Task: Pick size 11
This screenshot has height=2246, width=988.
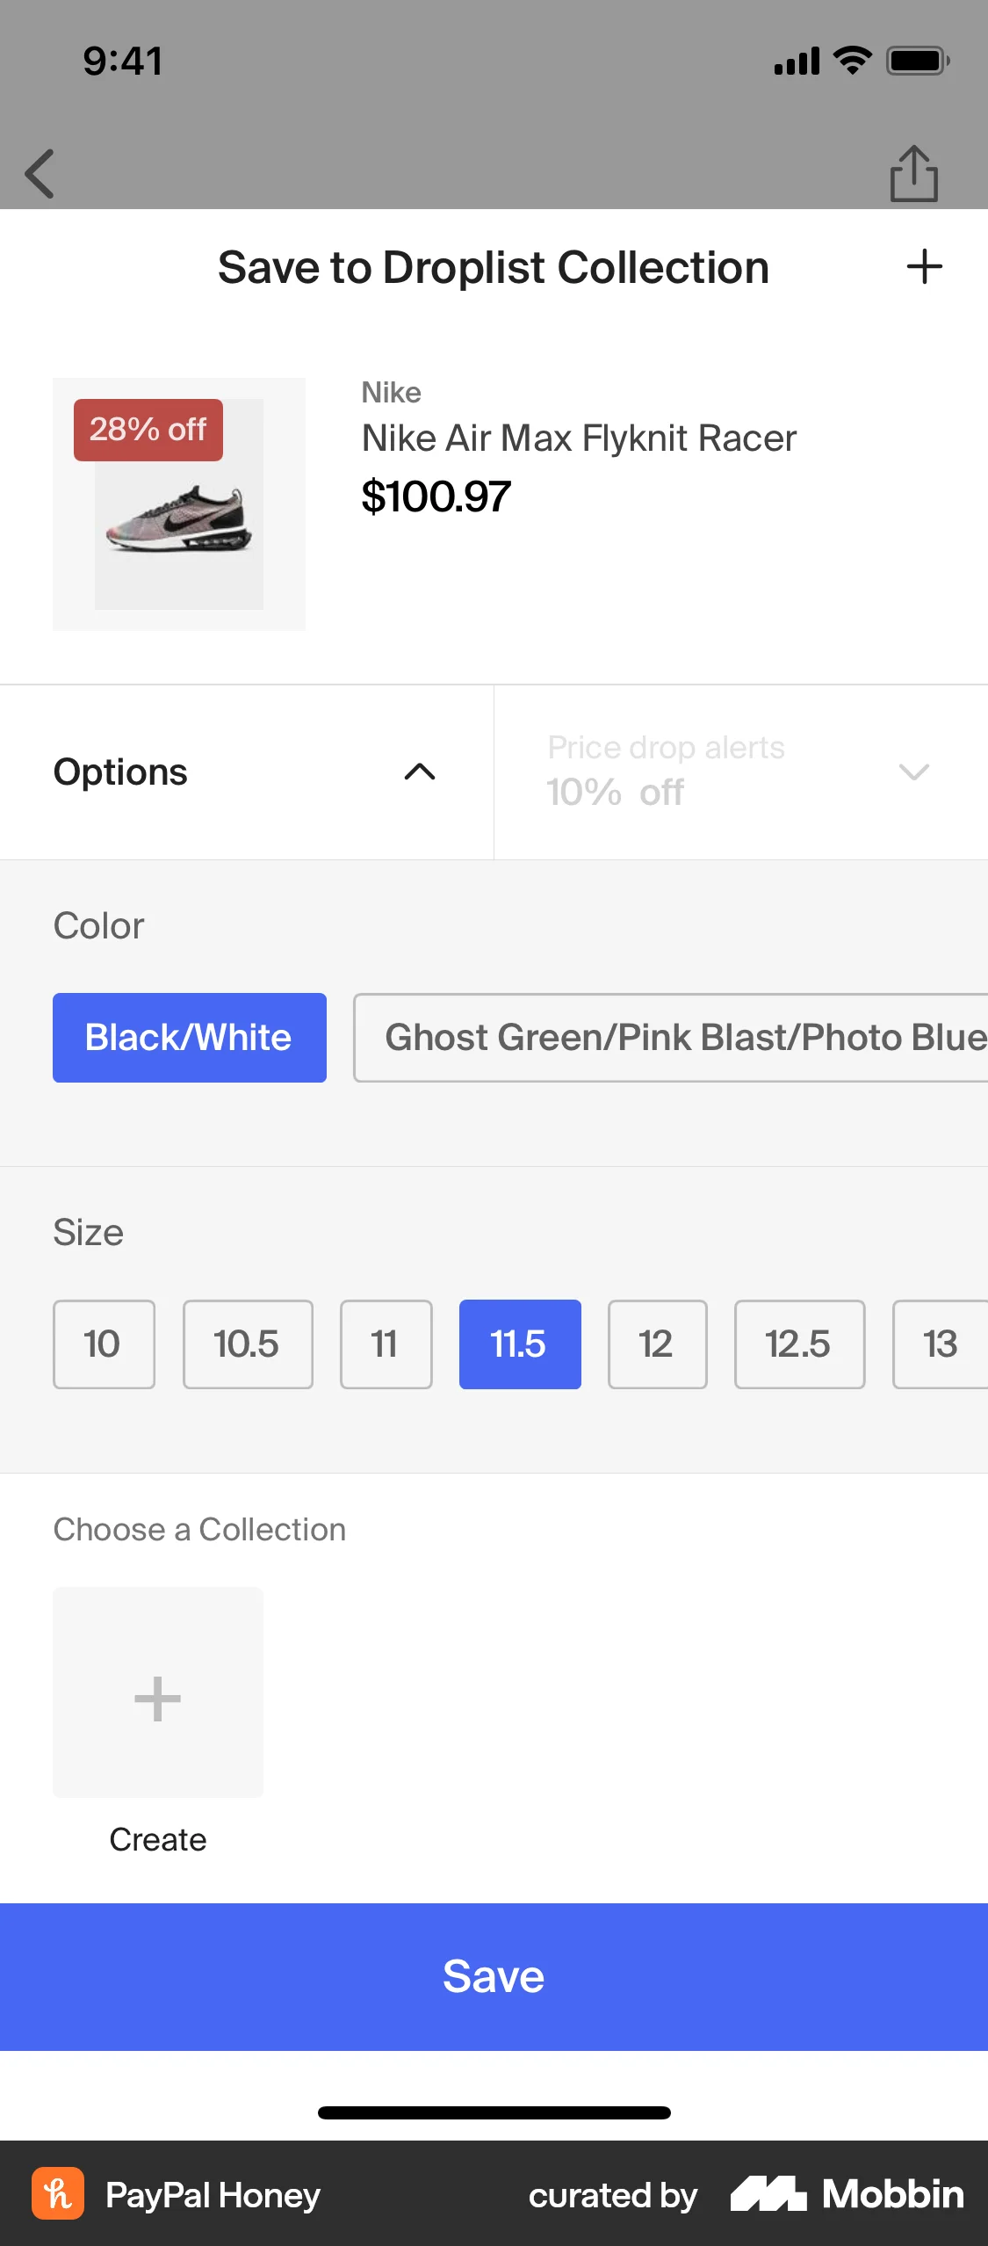Action: tap(386, 1344)
